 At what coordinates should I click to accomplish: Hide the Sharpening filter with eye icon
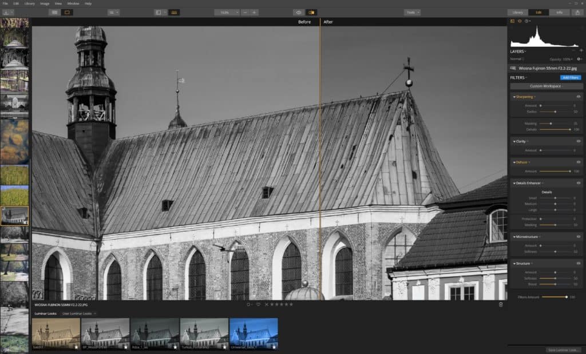pyautogui.click(x=579, y=97)
